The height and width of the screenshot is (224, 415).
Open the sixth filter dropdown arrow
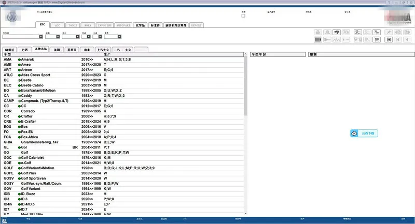pos(119,37)
